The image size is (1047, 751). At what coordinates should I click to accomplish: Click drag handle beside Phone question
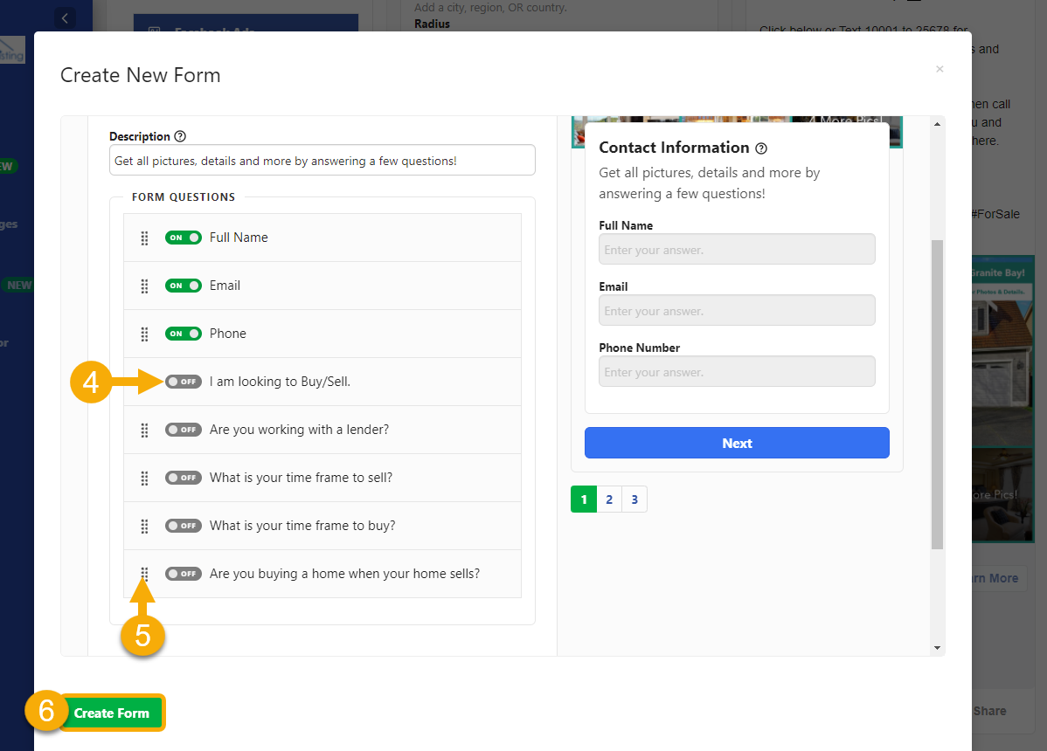tap(145, 334)
